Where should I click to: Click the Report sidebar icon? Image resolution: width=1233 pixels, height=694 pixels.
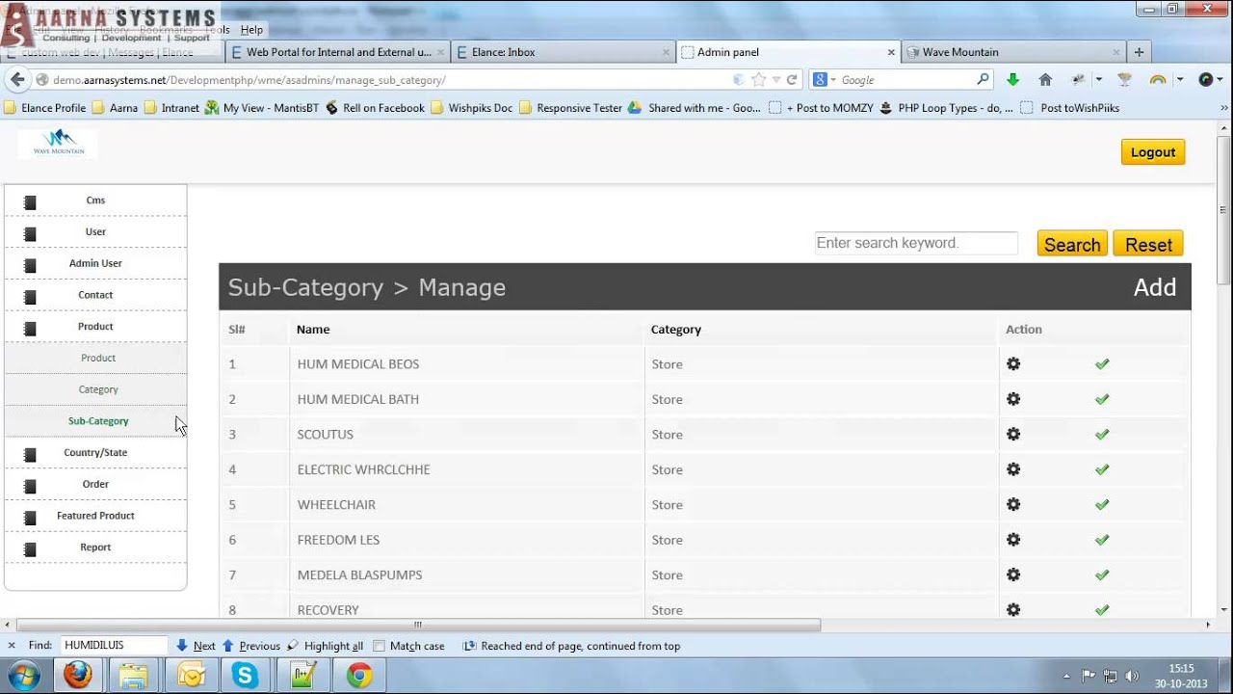30,549
